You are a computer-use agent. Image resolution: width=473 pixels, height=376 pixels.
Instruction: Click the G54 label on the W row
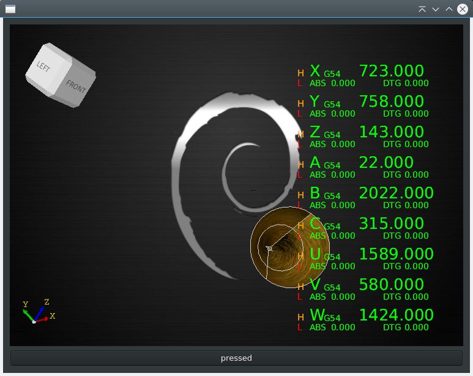(332, 318)
